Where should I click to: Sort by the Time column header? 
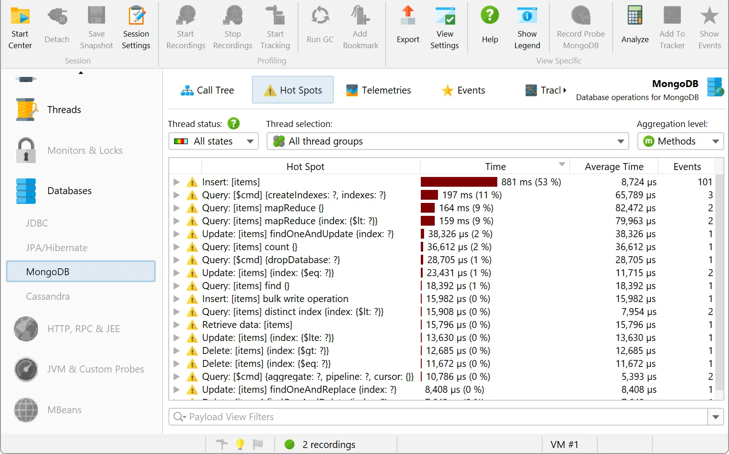[495, 167]
